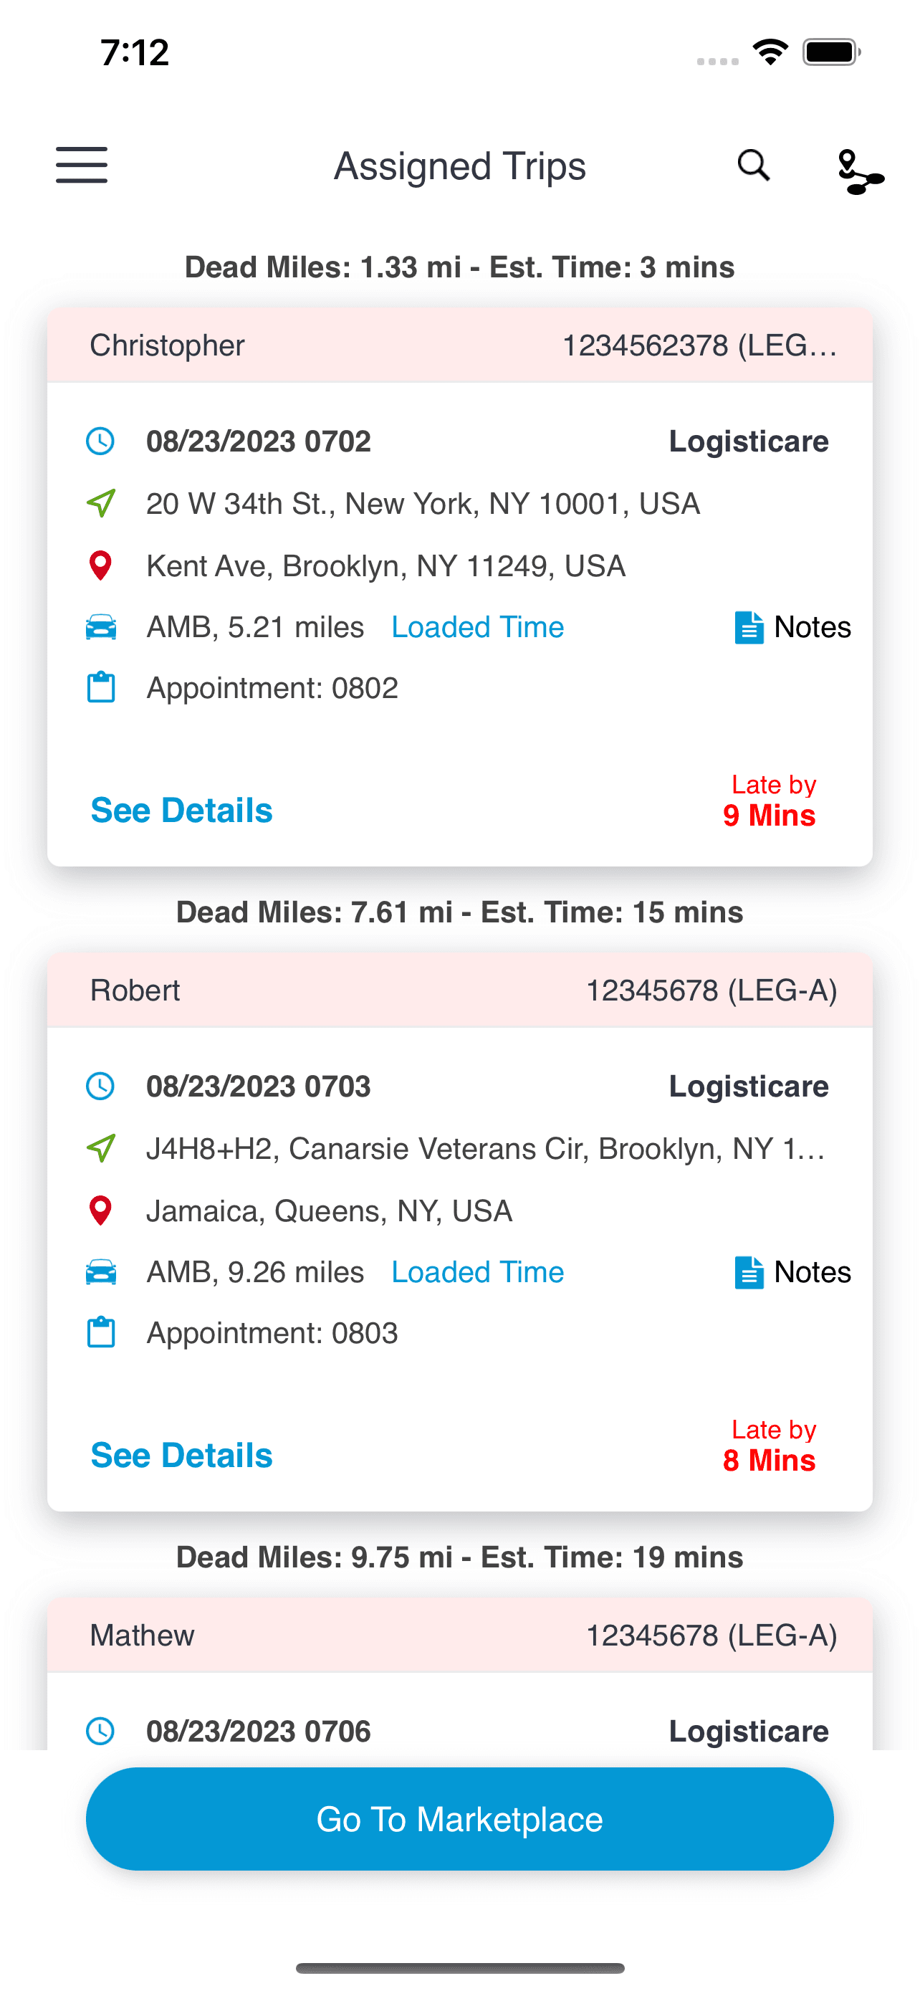The image size is (920, 1991).
Task: Open See Details for Robert's trip
Action: [x=181, y=1456]
